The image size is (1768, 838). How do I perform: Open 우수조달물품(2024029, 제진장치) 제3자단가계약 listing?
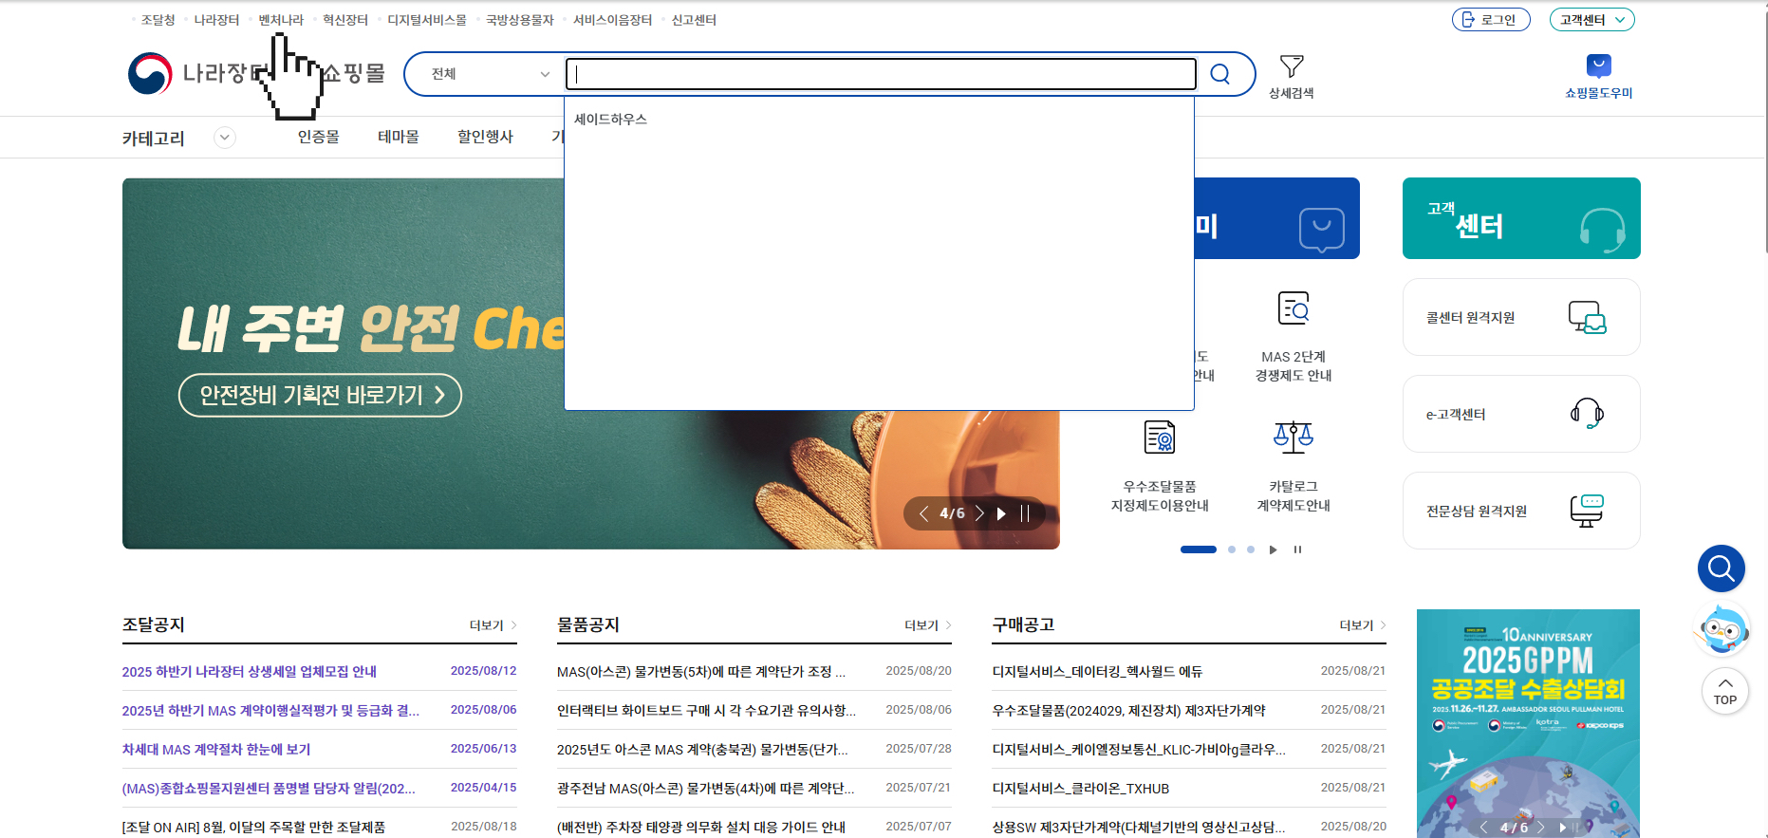coord(1128,711)
